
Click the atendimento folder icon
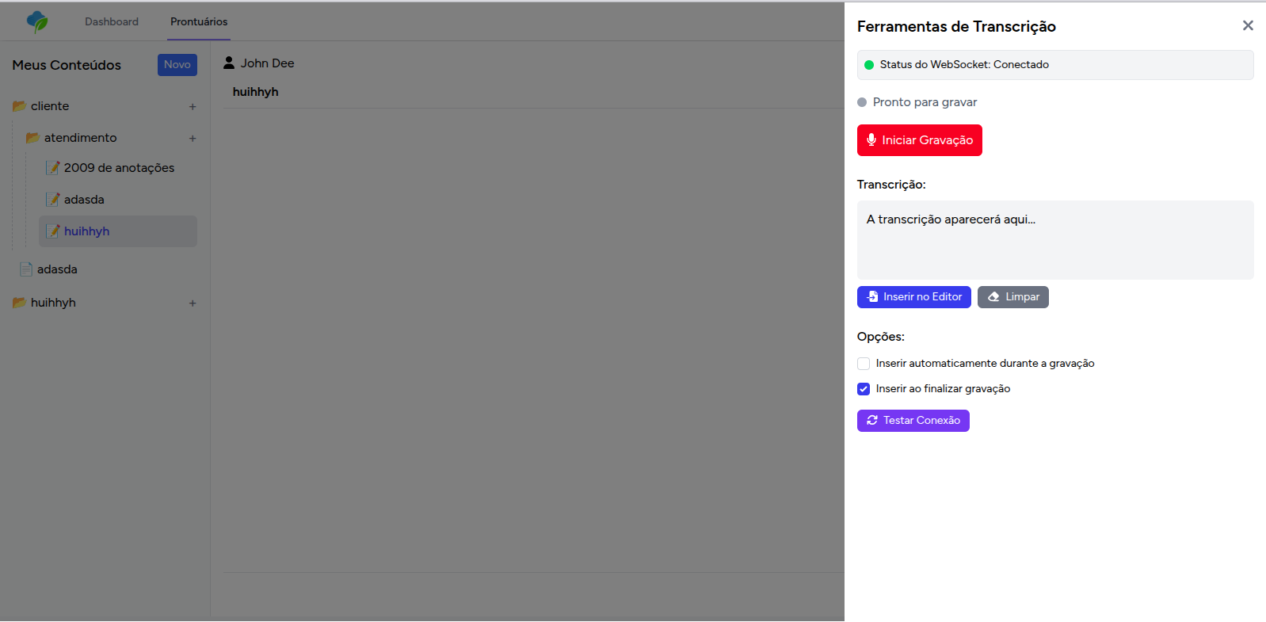tap(33, 138)
